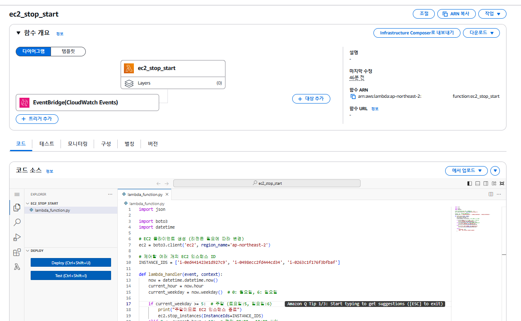Open the Search magnifier in activity bar
Viewport: 521px width, 321px height.
tap(17, 222)
